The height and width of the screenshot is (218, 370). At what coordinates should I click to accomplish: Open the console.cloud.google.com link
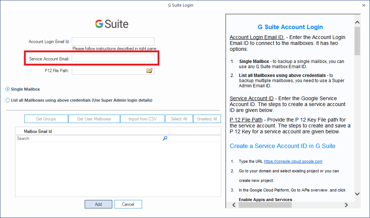pyautogui.click(x=293, y=161)
